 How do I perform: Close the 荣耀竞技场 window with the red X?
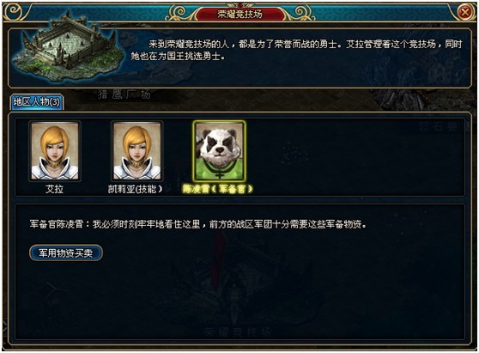(465, 13)
